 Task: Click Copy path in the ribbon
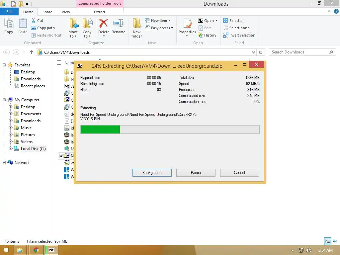(43, 28)
